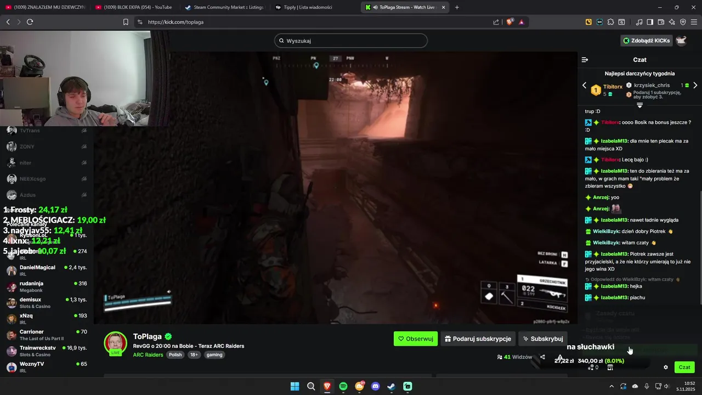Open the browser share page icon
702x395 pixels.
[496, 22]
